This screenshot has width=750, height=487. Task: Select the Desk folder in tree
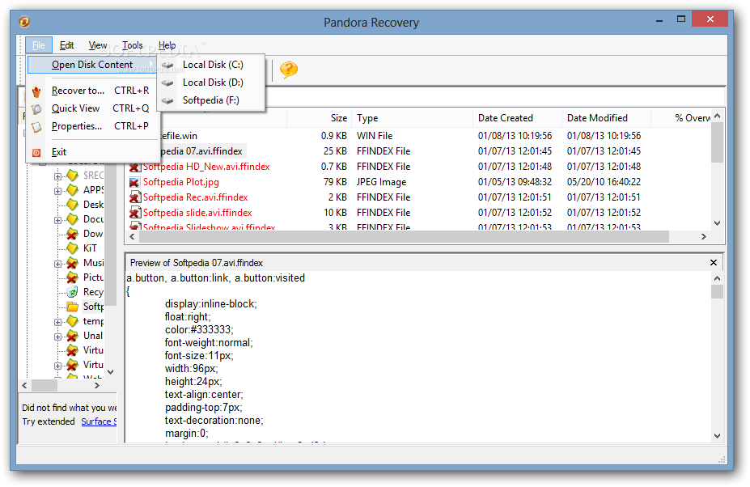coord(93,205)
